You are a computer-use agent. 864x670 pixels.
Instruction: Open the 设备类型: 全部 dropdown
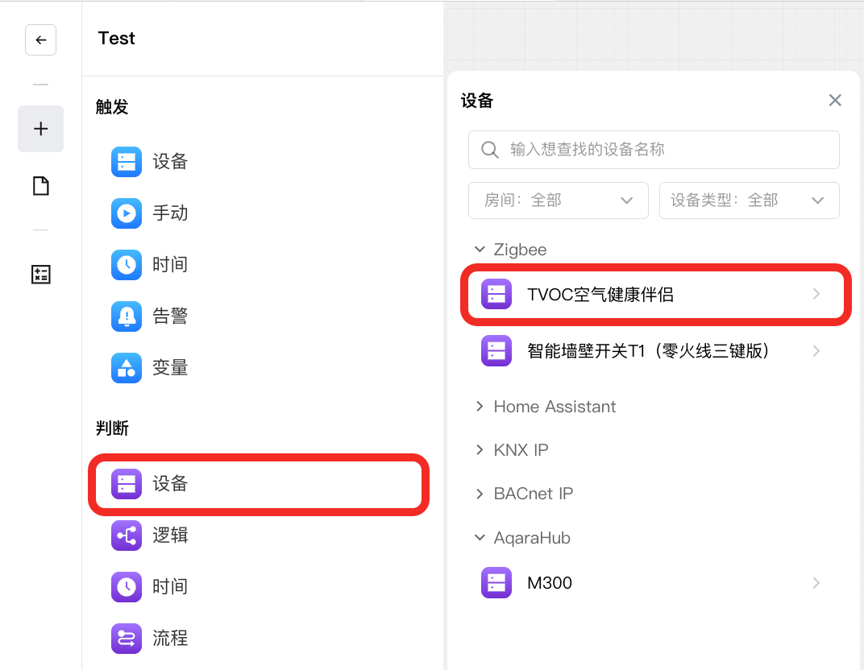[749, 201]
